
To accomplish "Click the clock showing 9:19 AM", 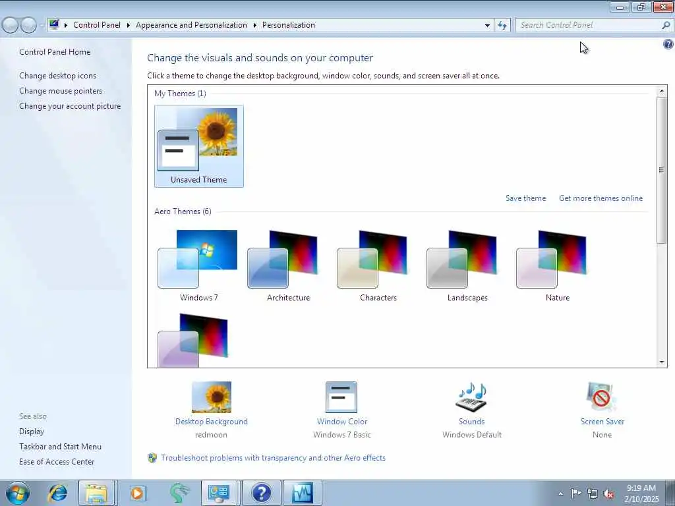I will [641, 493].
